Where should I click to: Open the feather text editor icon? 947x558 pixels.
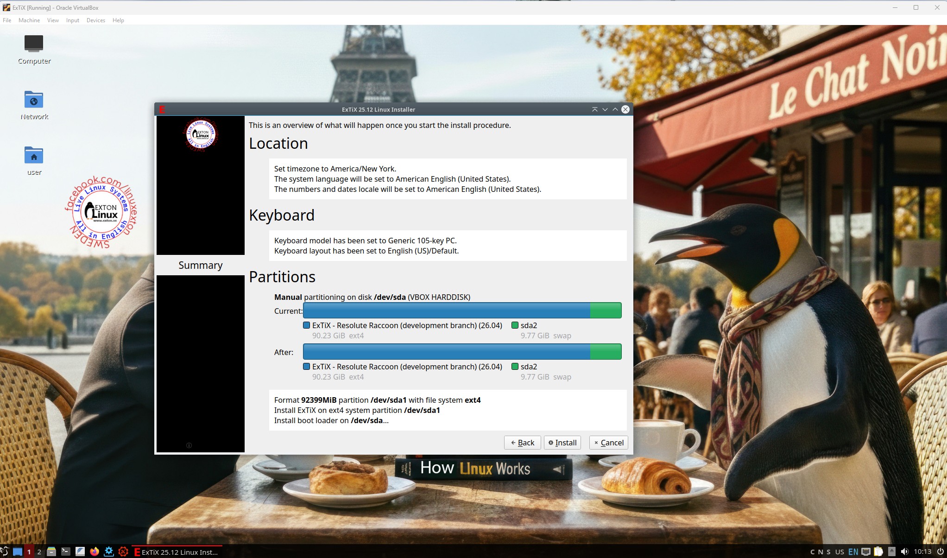[x=80, y=552]
